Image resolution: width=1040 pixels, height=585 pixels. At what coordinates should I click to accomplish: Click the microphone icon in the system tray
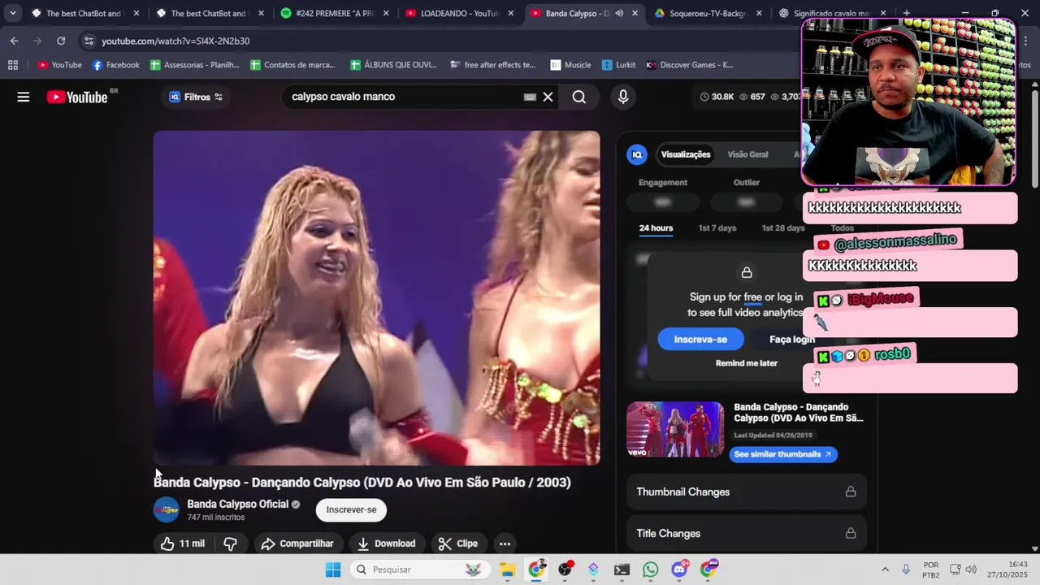coord(906,570)
